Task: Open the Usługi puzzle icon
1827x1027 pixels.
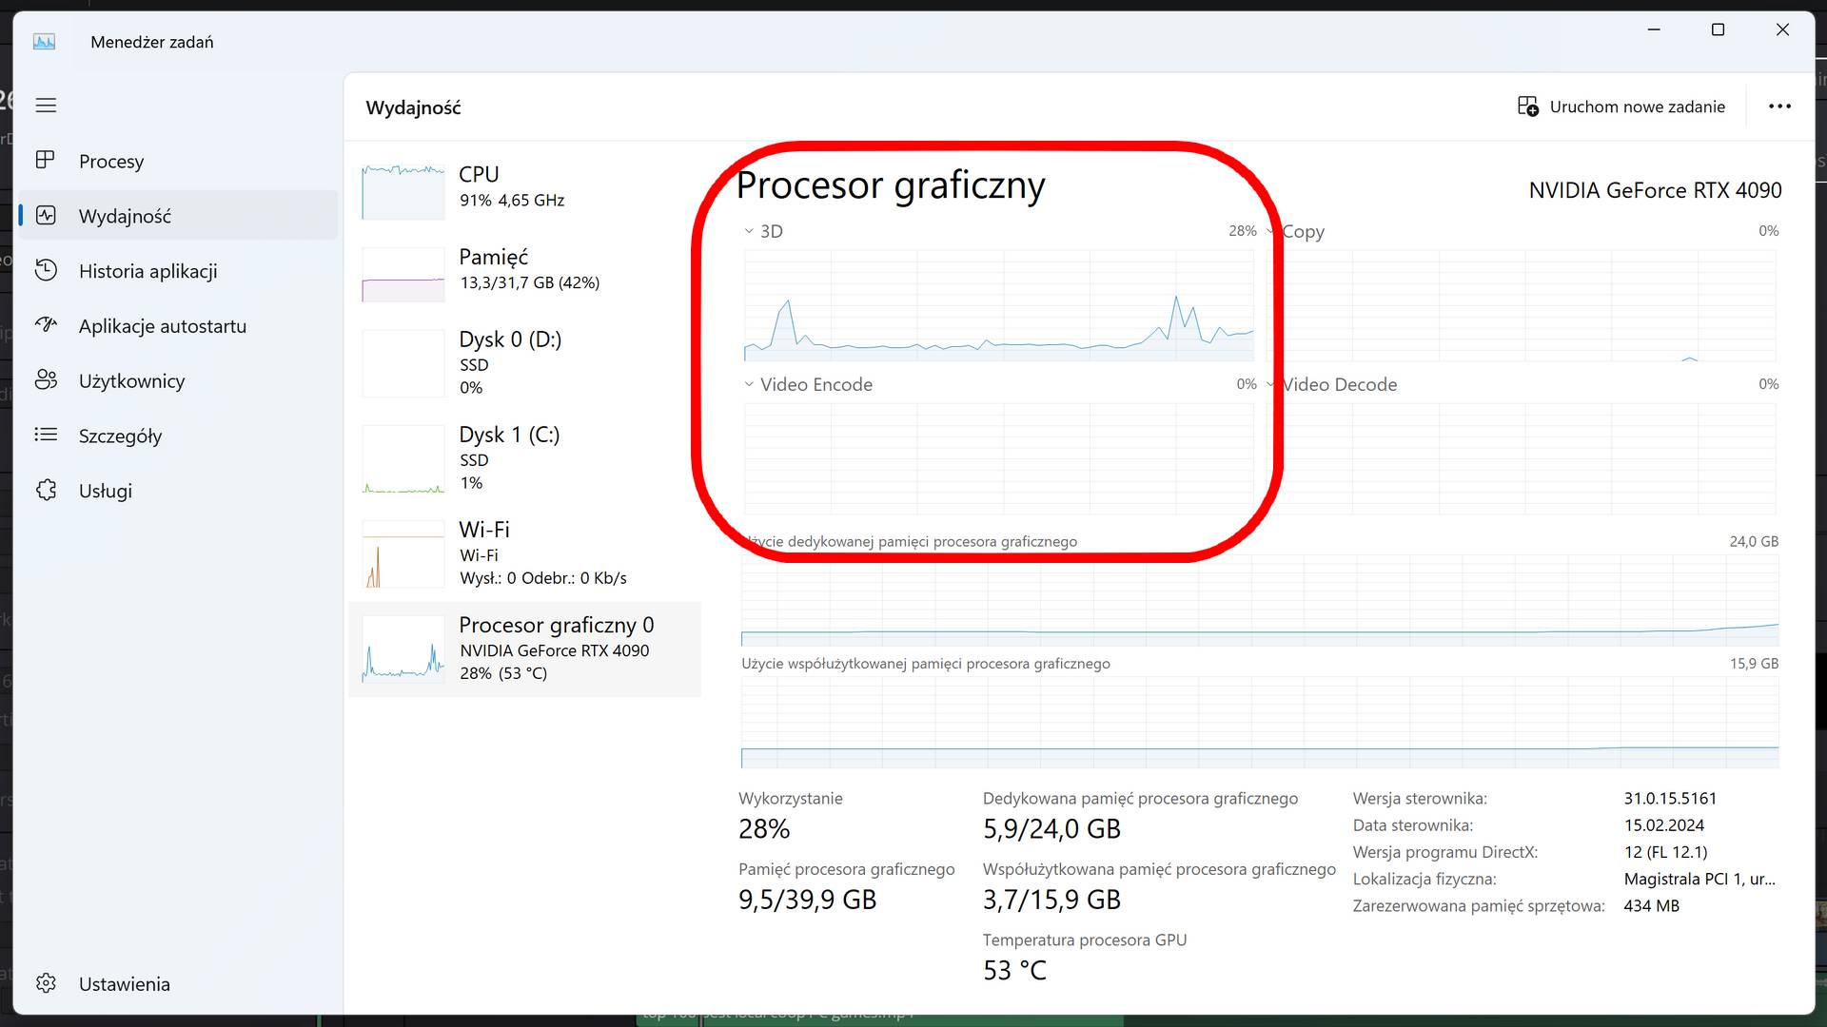Action: click(x=46, y=491)
